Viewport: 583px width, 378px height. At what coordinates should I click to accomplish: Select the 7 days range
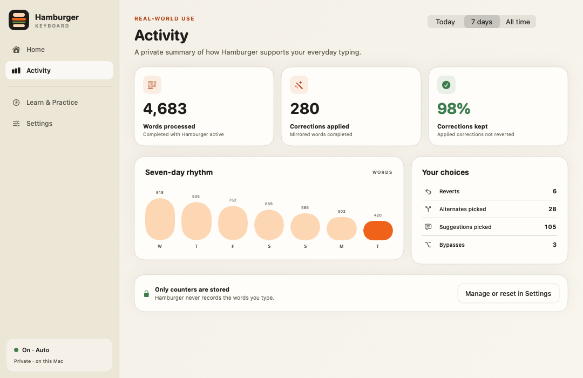[x=482, y=22]
